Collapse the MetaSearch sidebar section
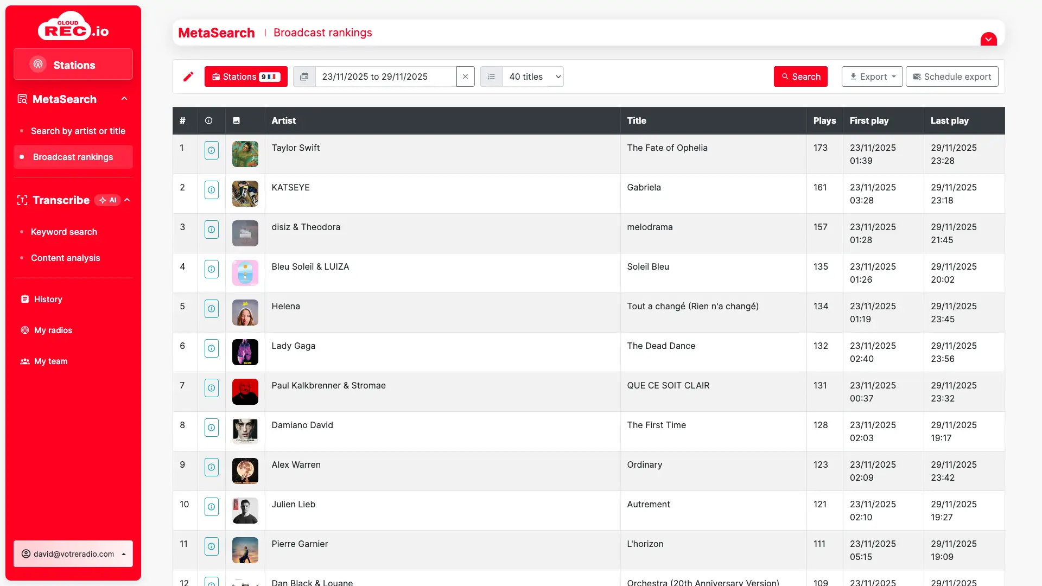The height and width of the screenshot is (586, 1042). [124, 99]
